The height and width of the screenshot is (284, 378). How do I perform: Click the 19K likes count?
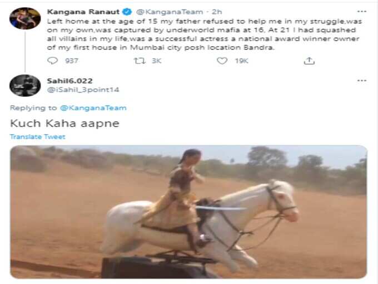[242, 61]
